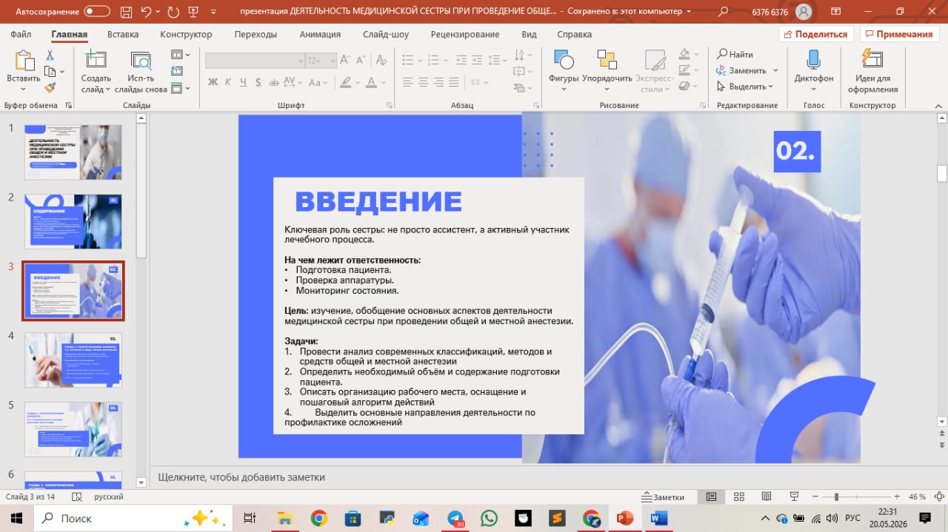
Task: Collapse the ribbon with chevron arrow
Action: 938,106
